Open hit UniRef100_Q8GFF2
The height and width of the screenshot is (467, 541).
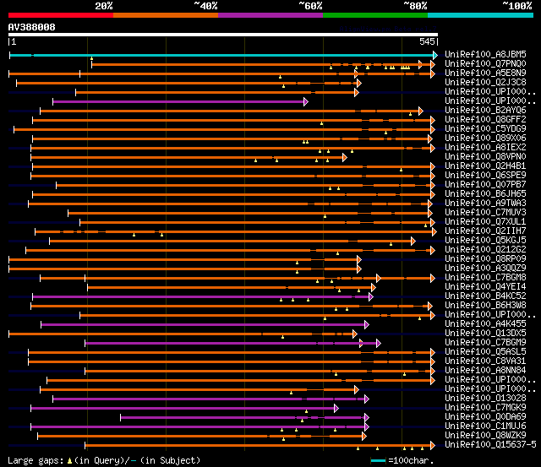[x=485, y=120]
